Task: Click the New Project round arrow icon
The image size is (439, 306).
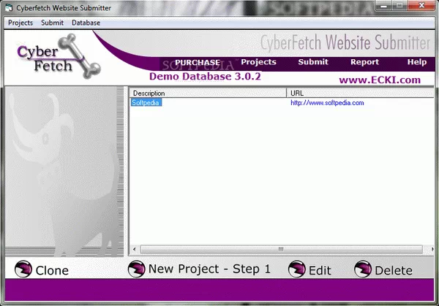Action: 137,269
